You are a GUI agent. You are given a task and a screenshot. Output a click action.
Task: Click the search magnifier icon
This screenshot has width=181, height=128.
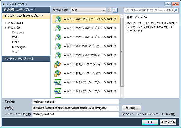(176, 10)
